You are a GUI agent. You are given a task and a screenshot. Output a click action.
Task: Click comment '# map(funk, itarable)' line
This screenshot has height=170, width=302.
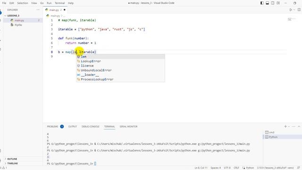click(x=77, y=20)
